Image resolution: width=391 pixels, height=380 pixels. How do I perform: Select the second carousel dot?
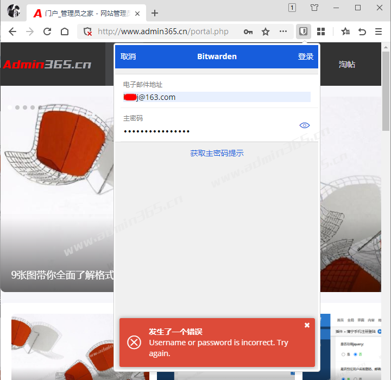17,107
